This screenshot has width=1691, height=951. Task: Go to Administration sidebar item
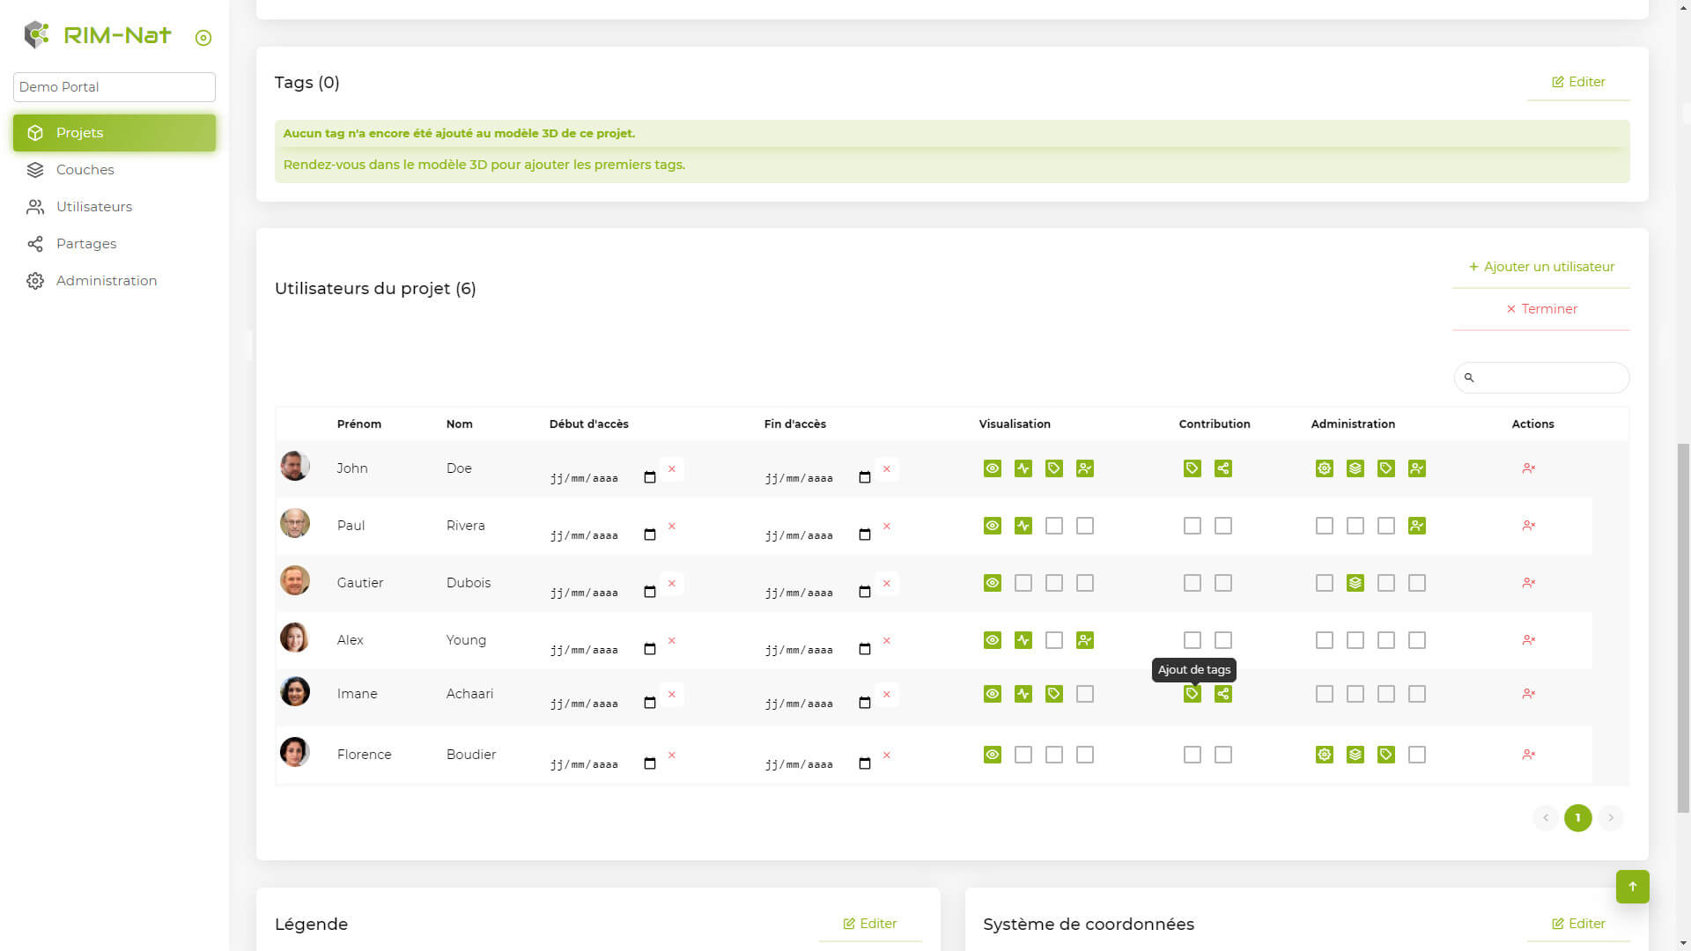coord(106,281)
